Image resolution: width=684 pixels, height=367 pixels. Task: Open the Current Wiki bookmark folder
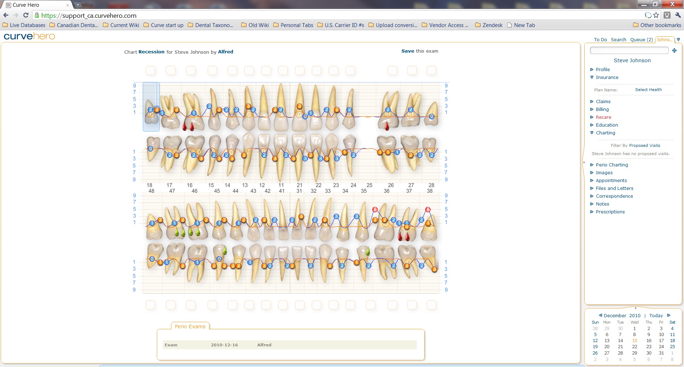pyautogui.click(x=121, y=25)
